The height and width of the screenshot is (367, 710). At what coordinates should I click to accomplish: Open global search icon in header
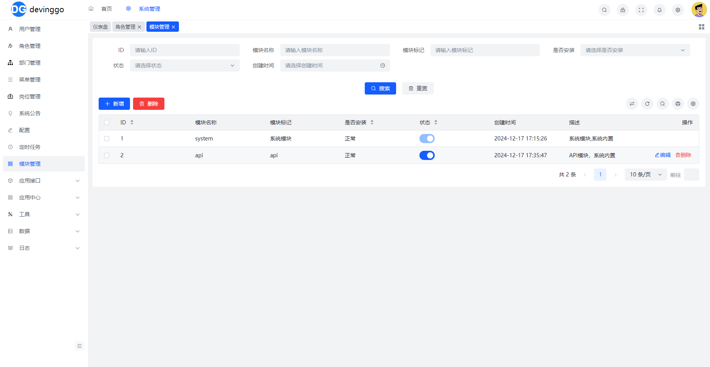(x=604, y=10)
